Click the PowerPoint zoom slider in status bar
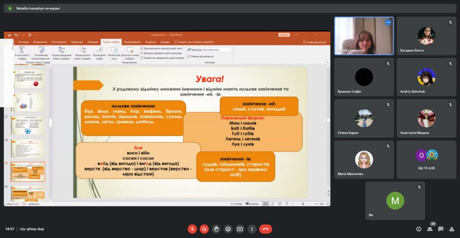460x238 pixels. tap(303, 204)
